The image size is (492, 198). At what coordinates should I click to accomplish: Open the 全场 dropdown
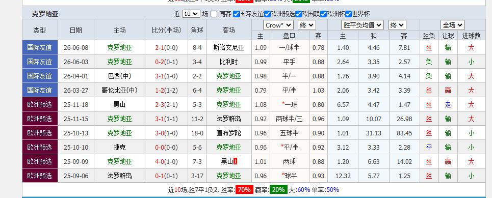tap(452, 25)
